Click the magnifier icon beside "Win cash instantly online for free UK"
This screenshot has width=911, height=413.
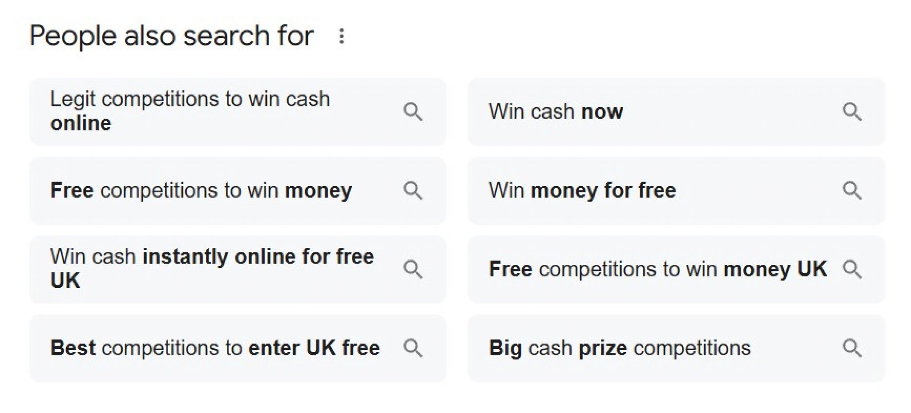click(415, 268)
